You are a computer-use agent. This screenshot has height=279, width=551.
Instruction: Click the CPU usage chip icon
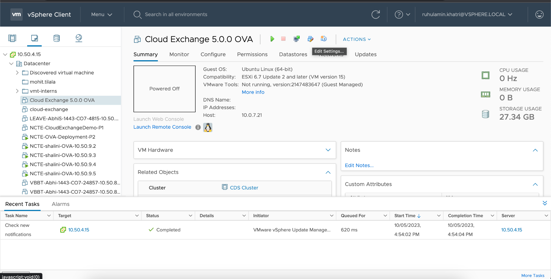coord(485,75)
